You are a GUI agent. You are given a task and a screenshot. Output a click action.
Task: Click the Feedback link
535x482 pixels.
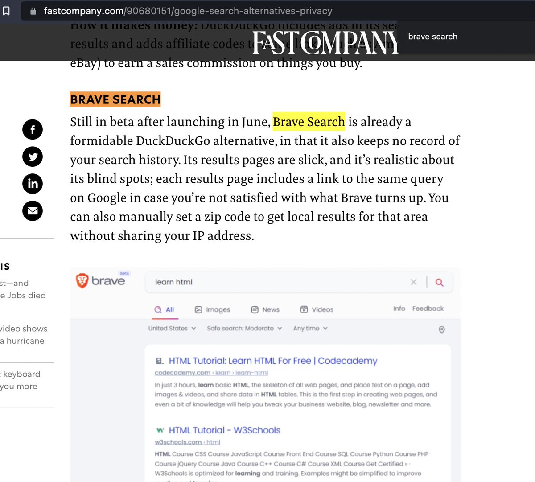(428, 309)
